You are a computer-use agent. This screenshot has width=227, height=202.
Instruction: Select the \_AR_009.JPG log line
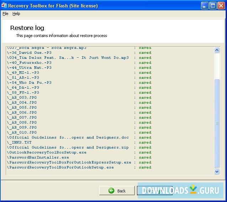[x=79, y=128]
